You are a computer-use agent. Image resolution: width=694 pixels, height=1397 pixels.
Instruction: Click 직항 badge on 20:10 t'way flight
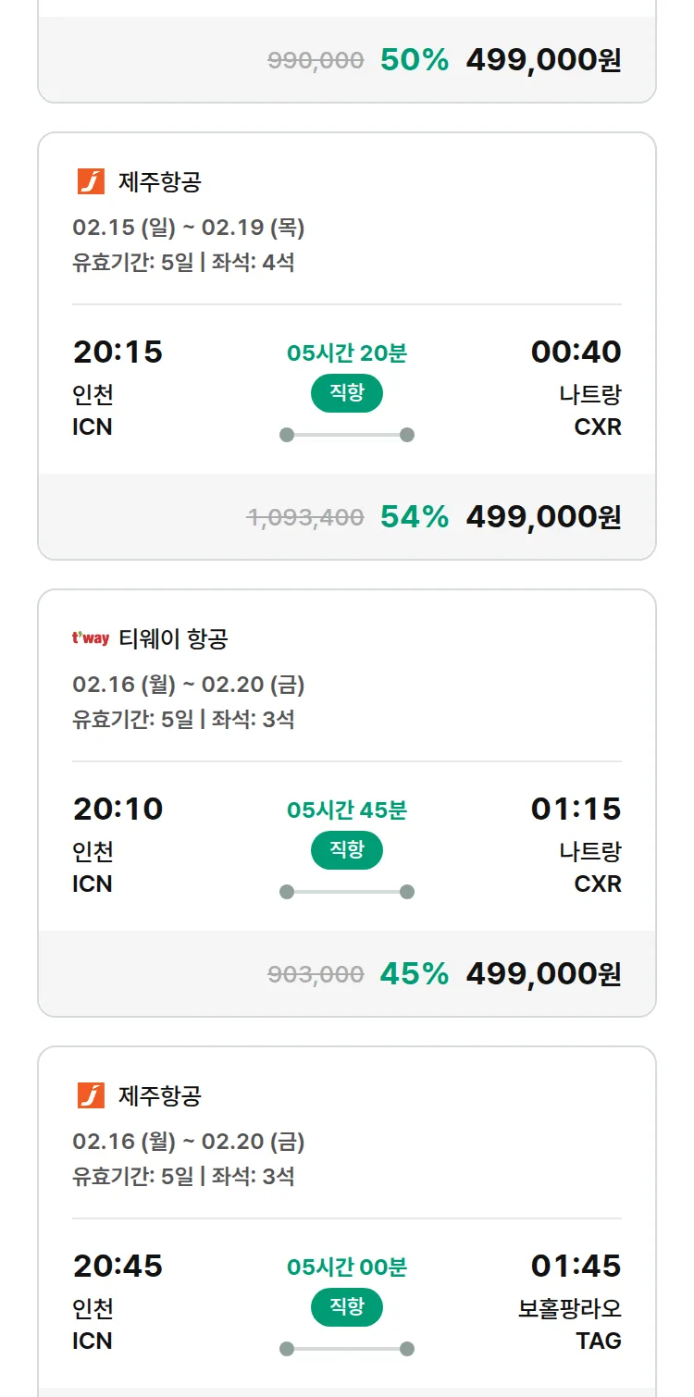pos(347,850)
